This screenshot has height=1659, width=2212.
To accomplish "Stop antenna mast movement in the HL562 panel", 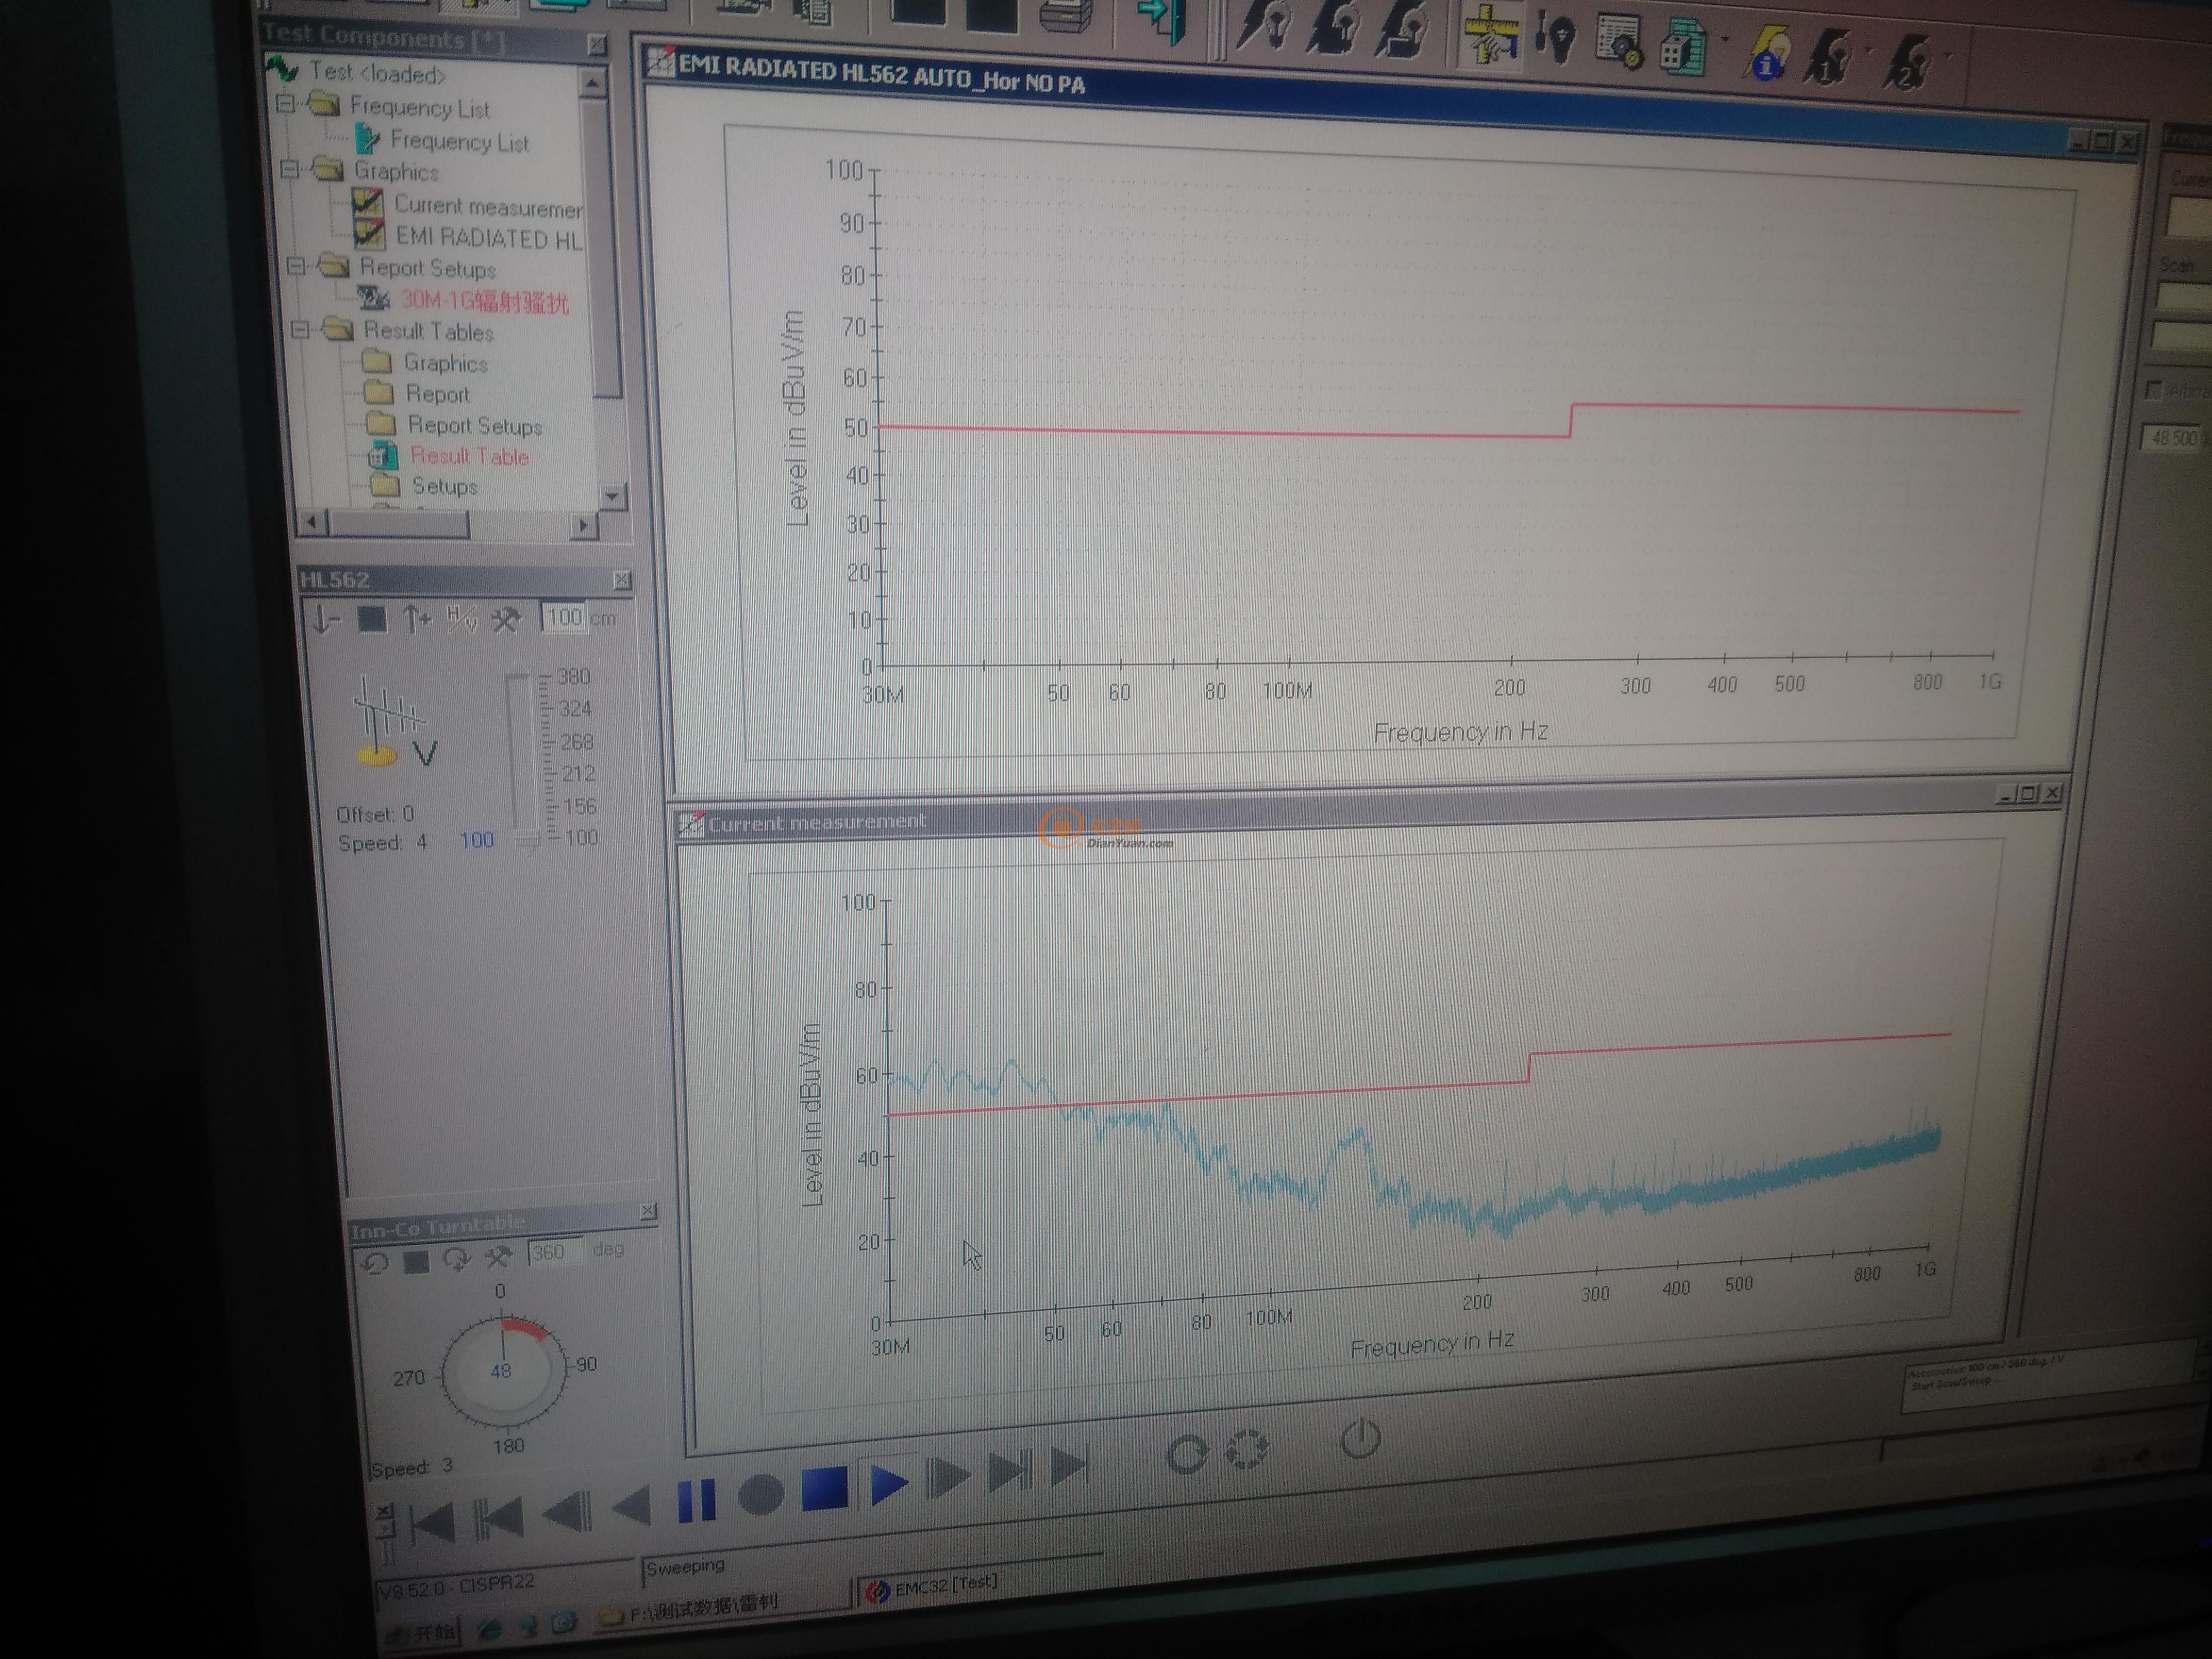I will pos(372,620).
